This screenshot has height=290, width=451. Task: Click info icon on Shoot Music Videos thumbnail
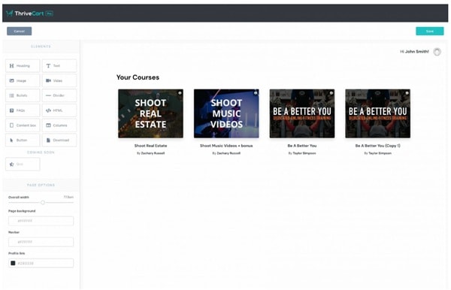click(x=256, y=93)
